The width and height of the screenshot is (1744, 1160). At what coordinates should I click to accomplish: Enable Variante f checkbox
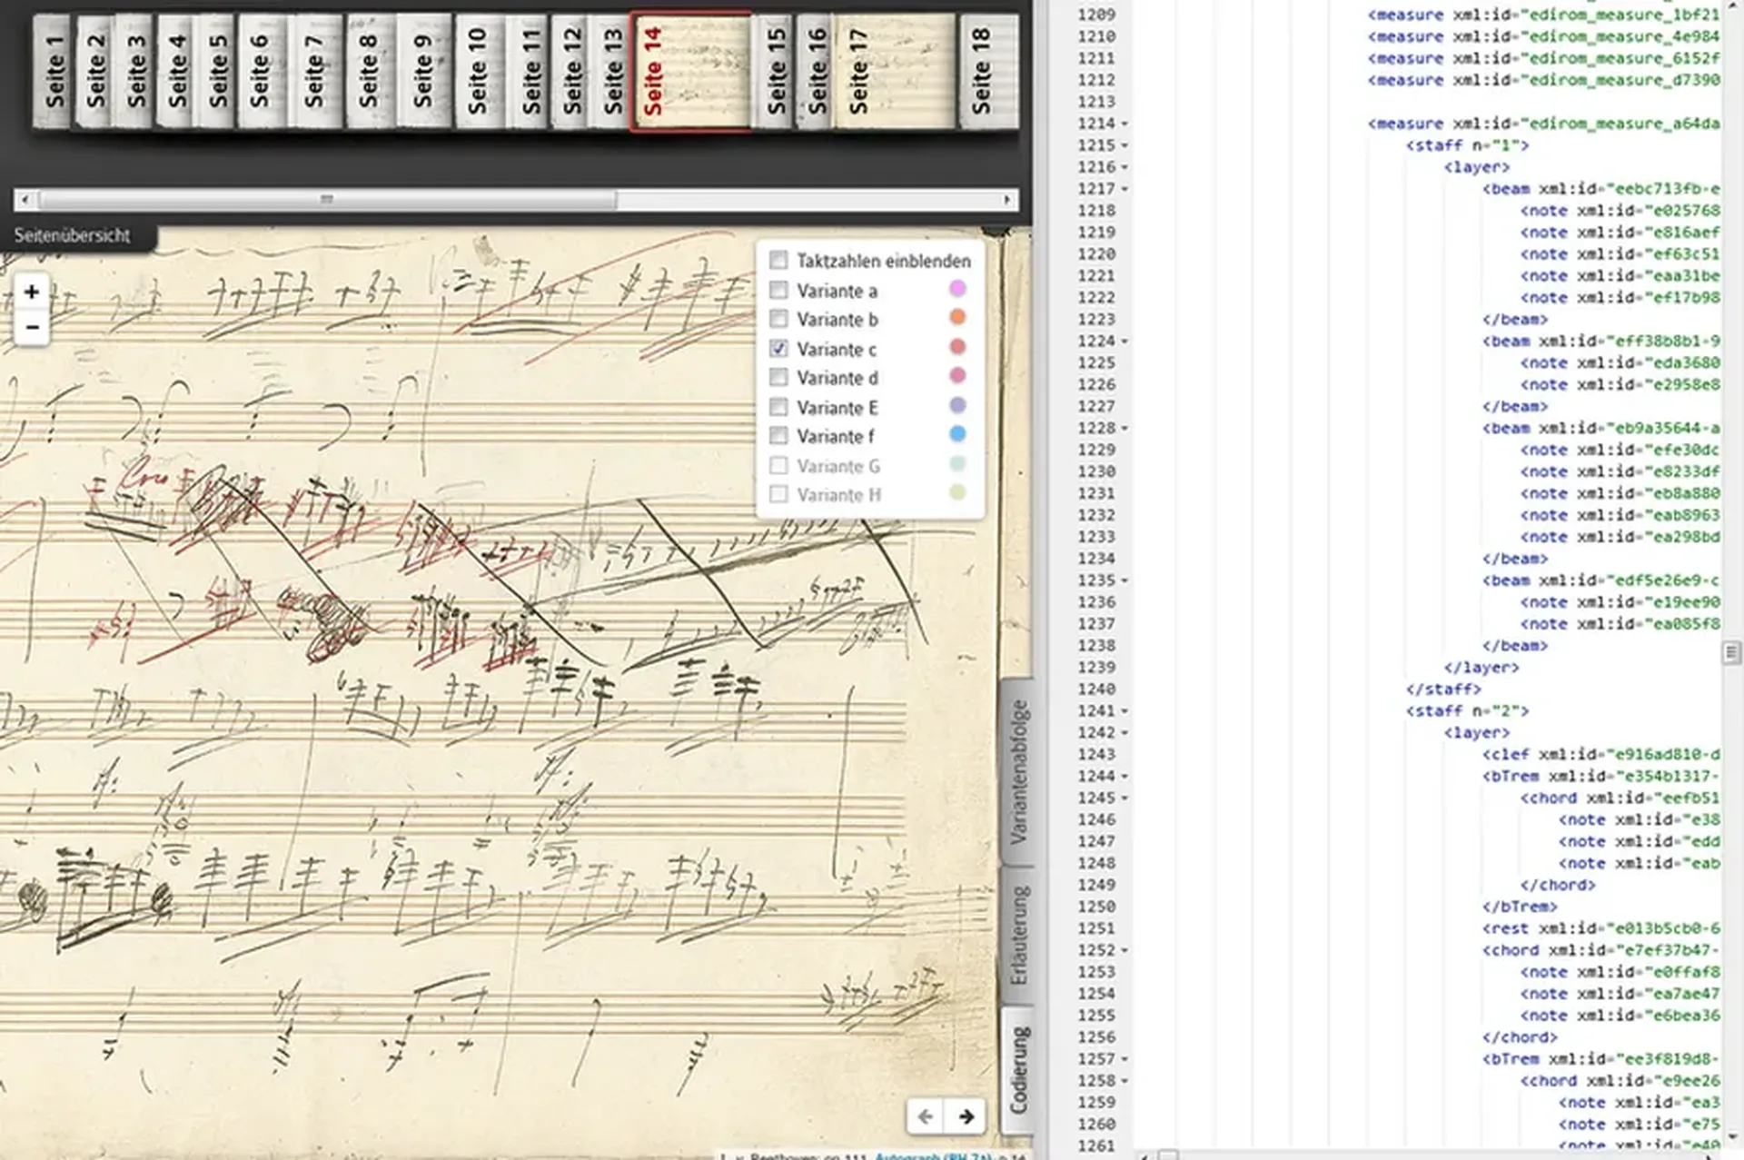778,436
